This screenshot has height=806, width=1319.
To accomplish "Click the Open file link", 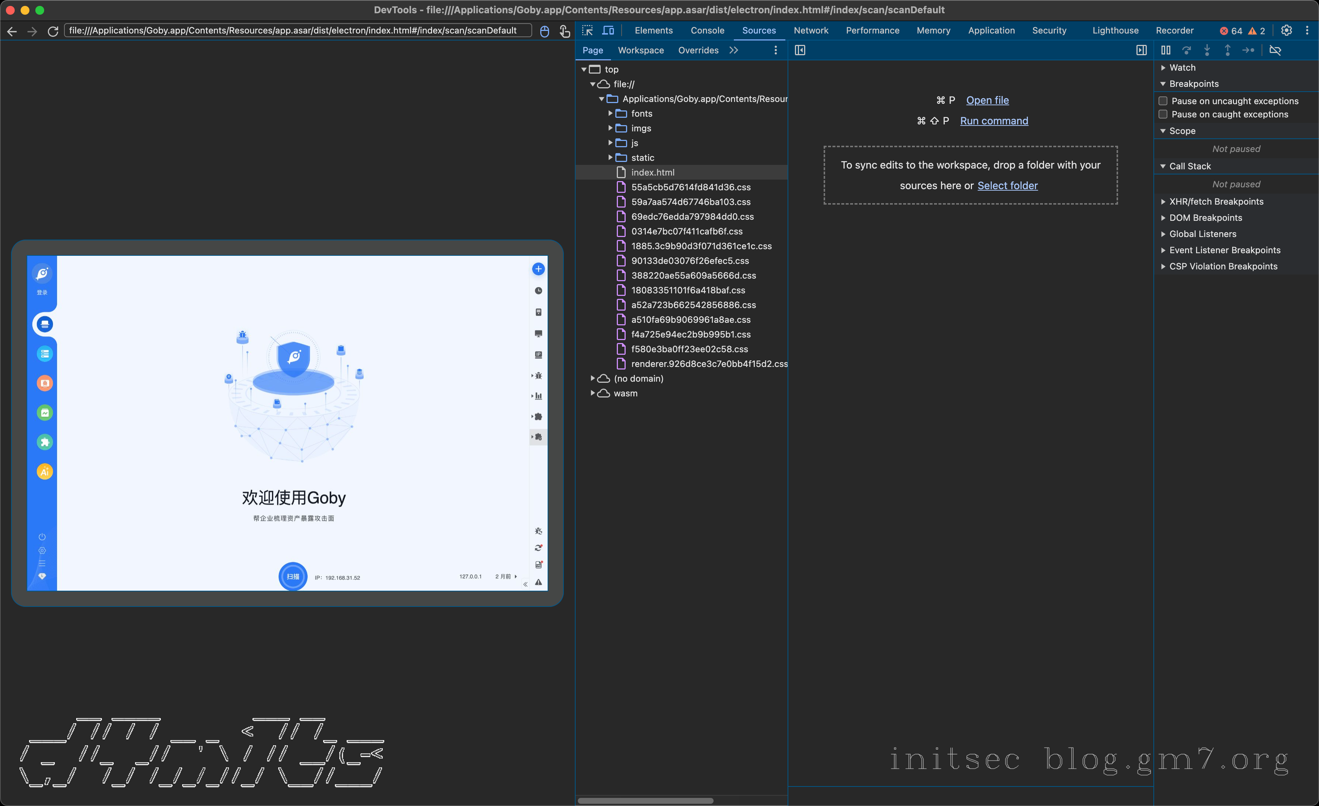I will click(x=987, y=100).
